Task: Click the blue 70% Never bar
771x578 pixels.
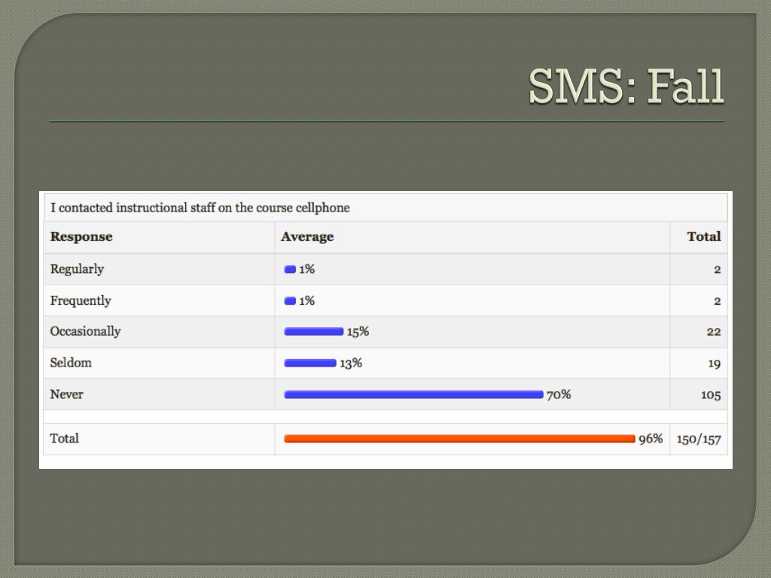Action: [x=413, y=394]
